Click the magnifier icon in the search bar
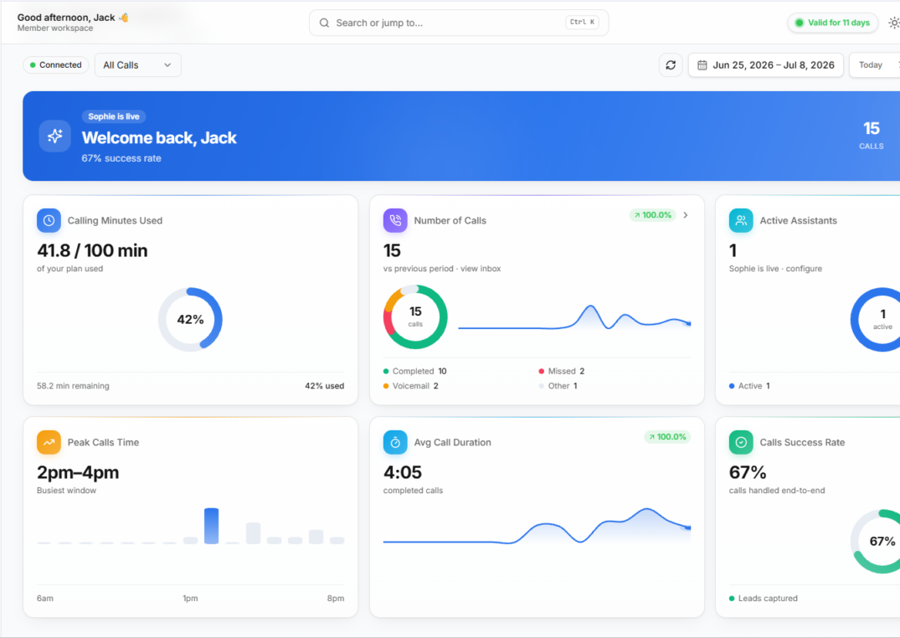The width and height of the screenshot is (900, 638). click(x=324, y=23)
